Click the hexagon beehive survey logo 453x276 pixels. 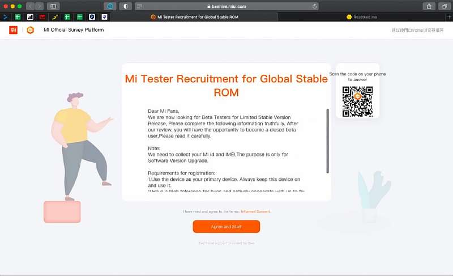click(x=31, y=30)
